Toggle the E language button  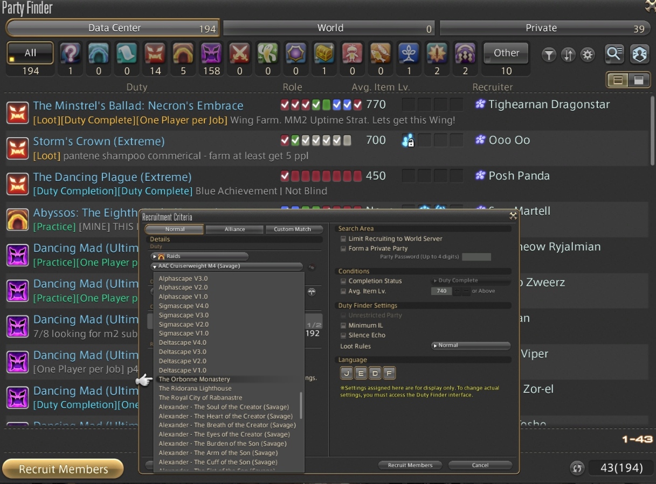pyautogui.click(x=361, y=373)
